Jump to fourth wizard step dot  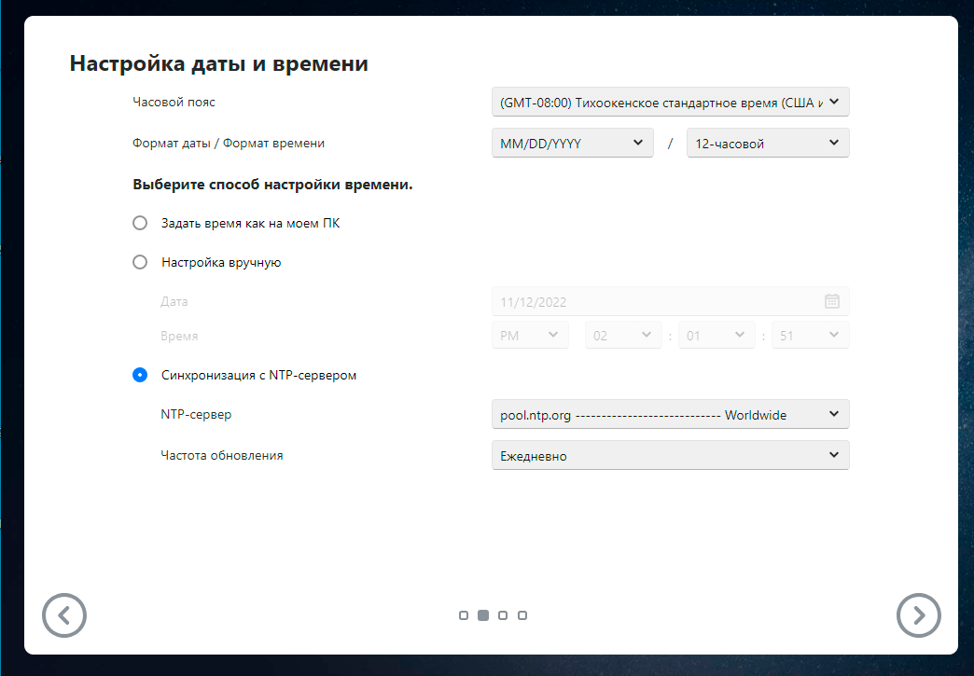522,615
